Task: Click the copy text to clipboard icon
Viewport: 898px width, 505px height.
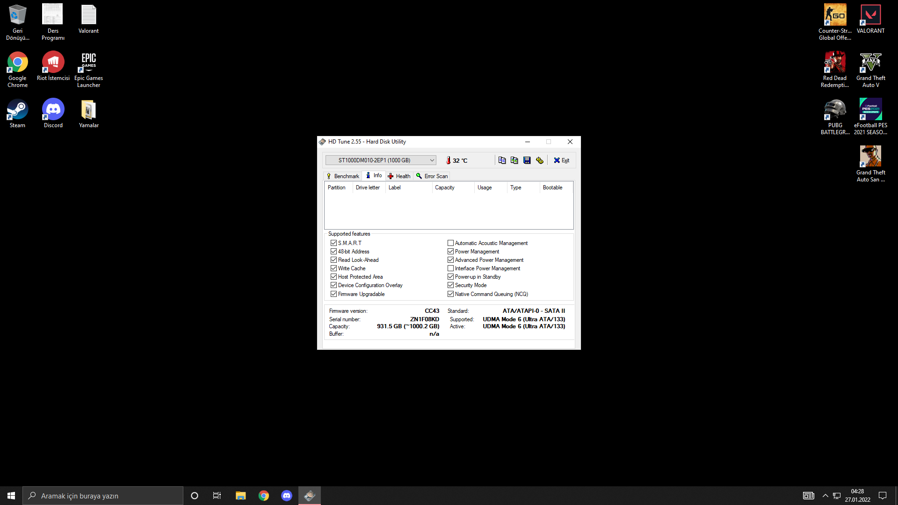Action: pos(502,160)
